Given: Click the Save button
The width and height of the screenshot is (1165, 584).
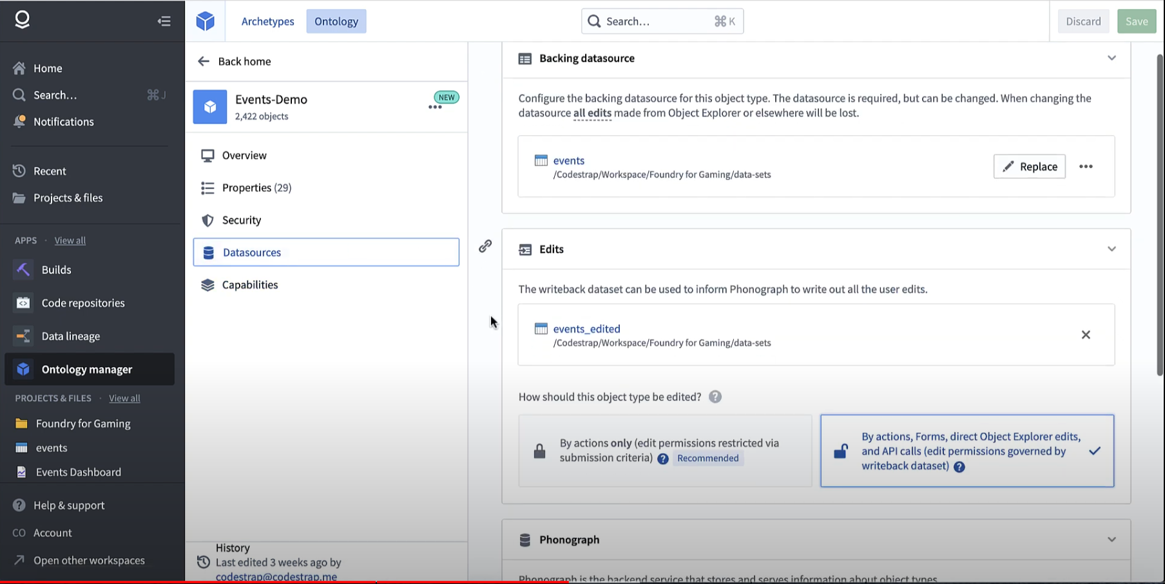Looking at the screenshot, I should pyautogui.click(x=1137, y=21).
